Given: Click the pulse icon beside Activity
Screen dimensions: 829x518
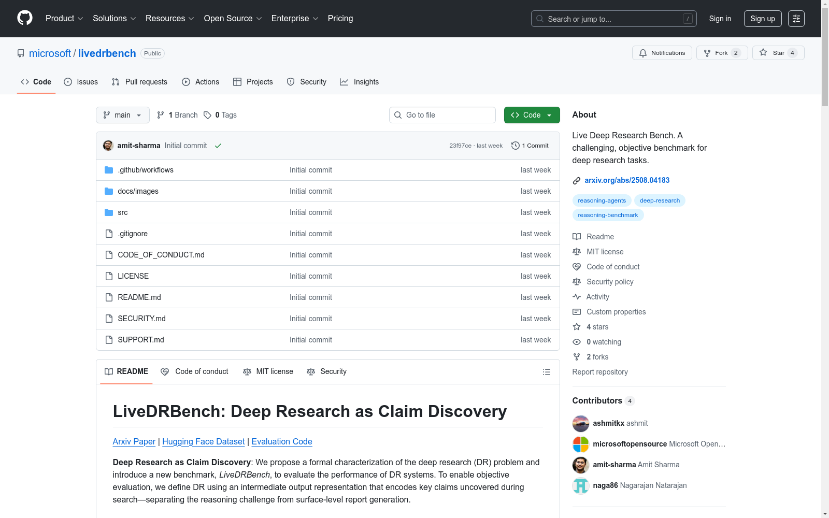Looking at the screenshot, I should [577, 297].
